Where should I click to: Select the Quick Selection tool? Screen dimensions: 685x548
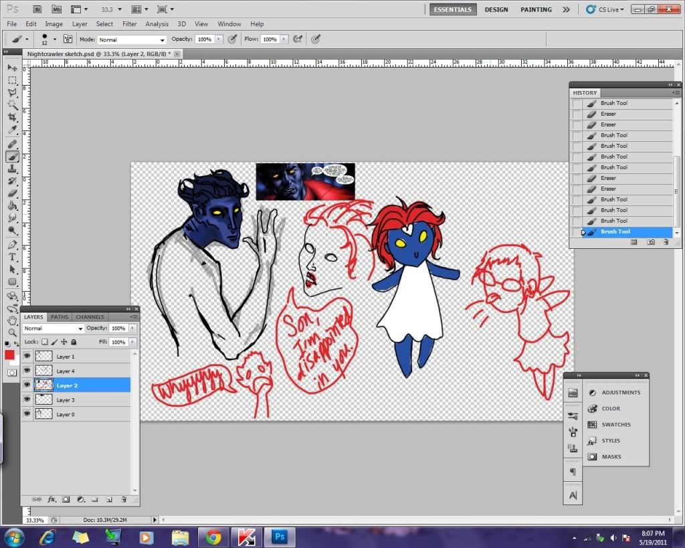pyautogui.click(x=12, y=104)
